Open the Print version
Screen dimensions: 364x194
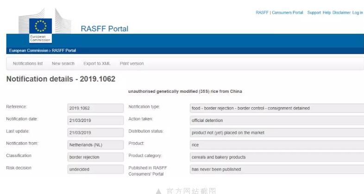coord(132,63)
